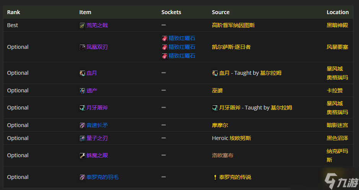Click the 蛛魔之眼 item icon
This screenshot has width=359, height=190.
click(x=82, y=156)
